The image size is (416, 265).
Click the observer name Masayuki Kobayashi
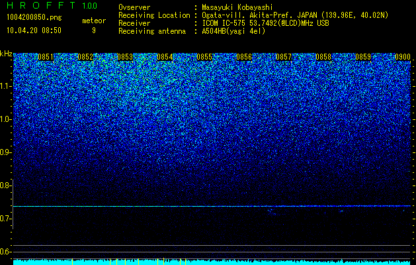pos(237,7)
